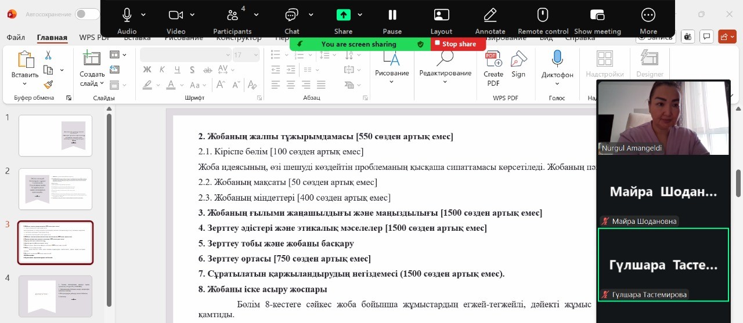
Task: Toggle the Zoom Video camera
Action: 175,16
